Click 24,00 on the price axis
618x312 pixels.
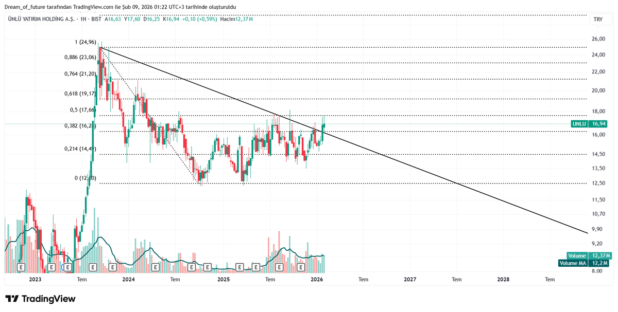pyautogui.click(x=598, y=55)
